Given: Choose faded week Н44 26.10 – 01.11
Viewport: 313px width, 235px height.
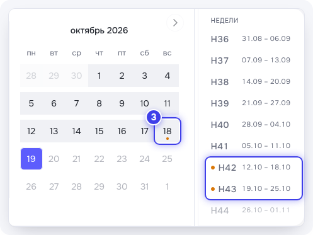Looking at the screenshot, I should click(x=251, y=210).
